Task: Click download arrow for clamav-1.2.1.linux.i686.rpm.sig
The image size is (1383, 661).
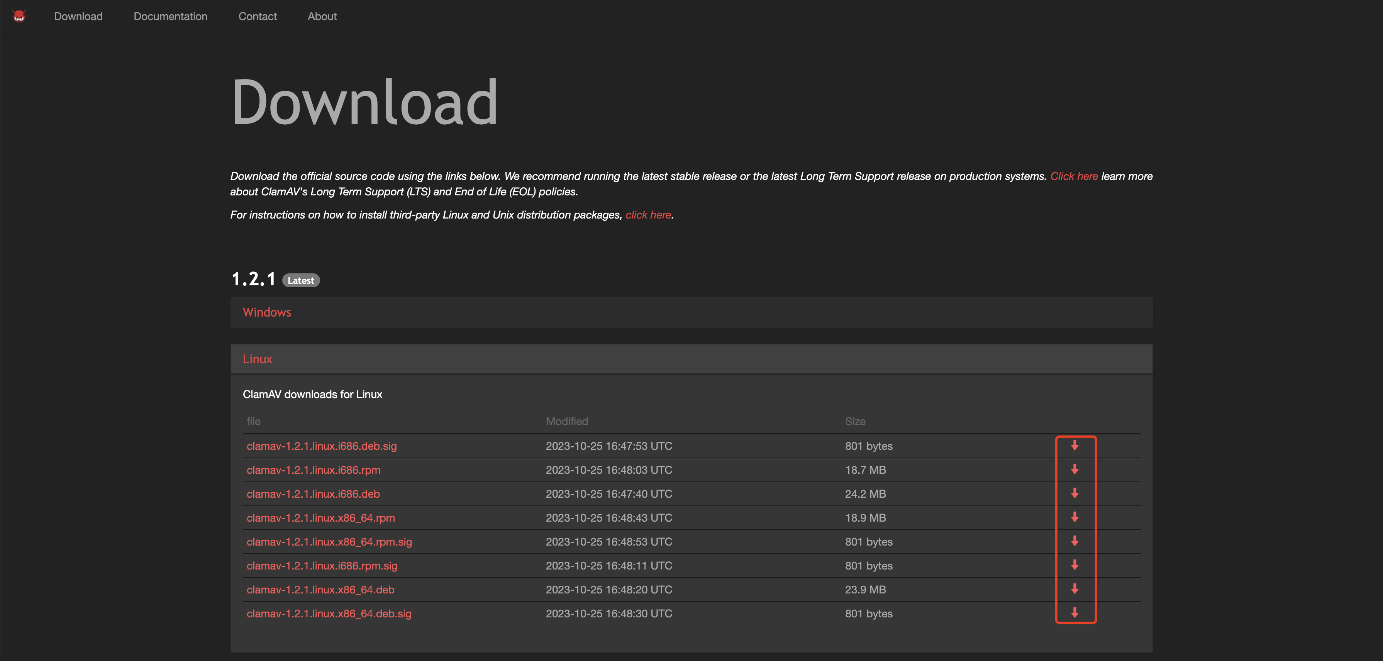Action: point(1074,565)
